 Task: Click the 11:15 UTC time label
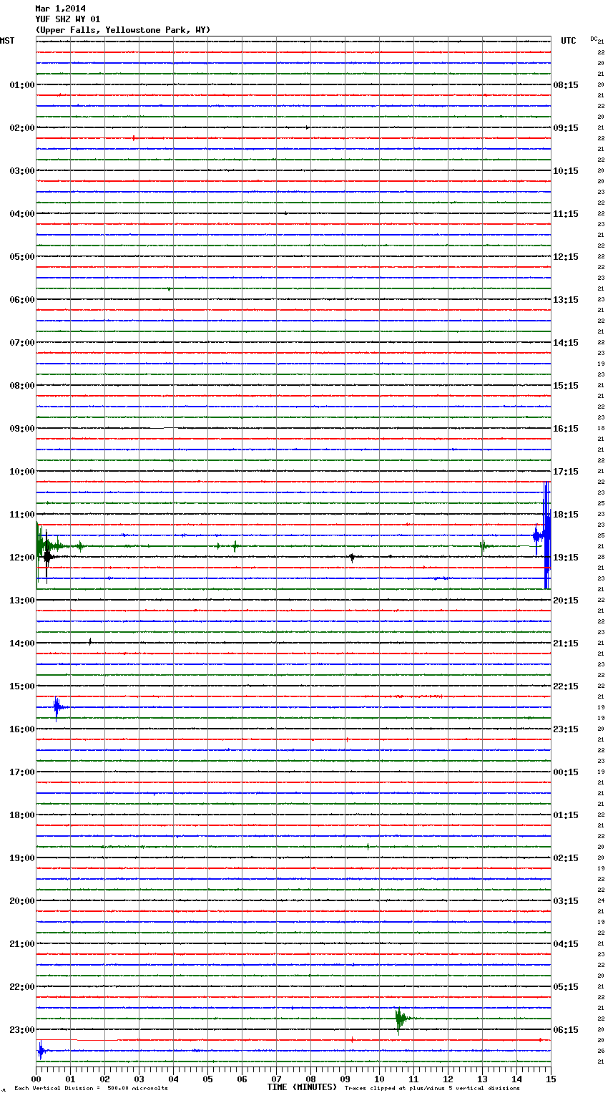(566, 214)
